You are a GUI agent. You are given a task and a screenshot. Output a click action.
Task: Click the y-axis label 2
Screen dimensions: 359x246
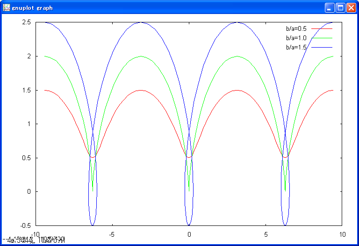pyautogui.click(x=29, y=56)
